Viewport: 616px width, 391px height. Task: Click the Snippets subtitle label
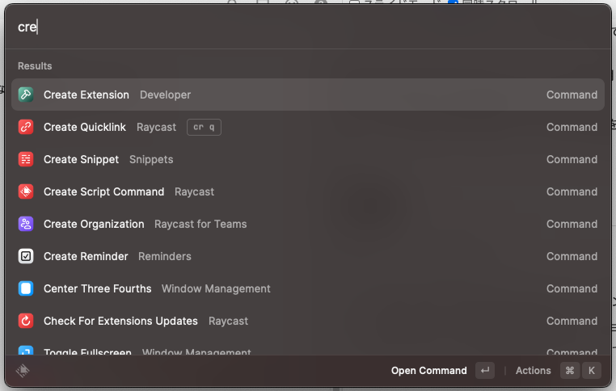[151, 159]
